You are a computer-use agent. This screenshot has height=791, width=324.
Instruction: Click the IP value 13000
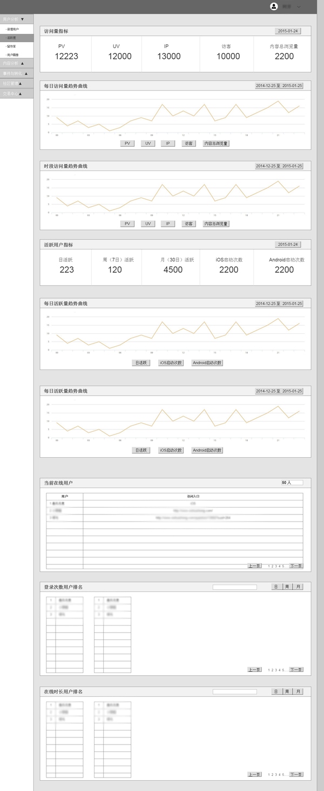pos(169,56)
